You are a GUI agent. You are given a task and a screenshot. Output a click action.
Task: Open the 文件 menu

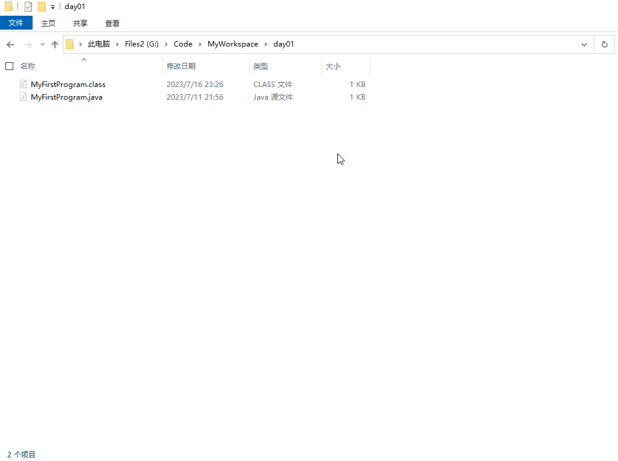click(16, 23)
